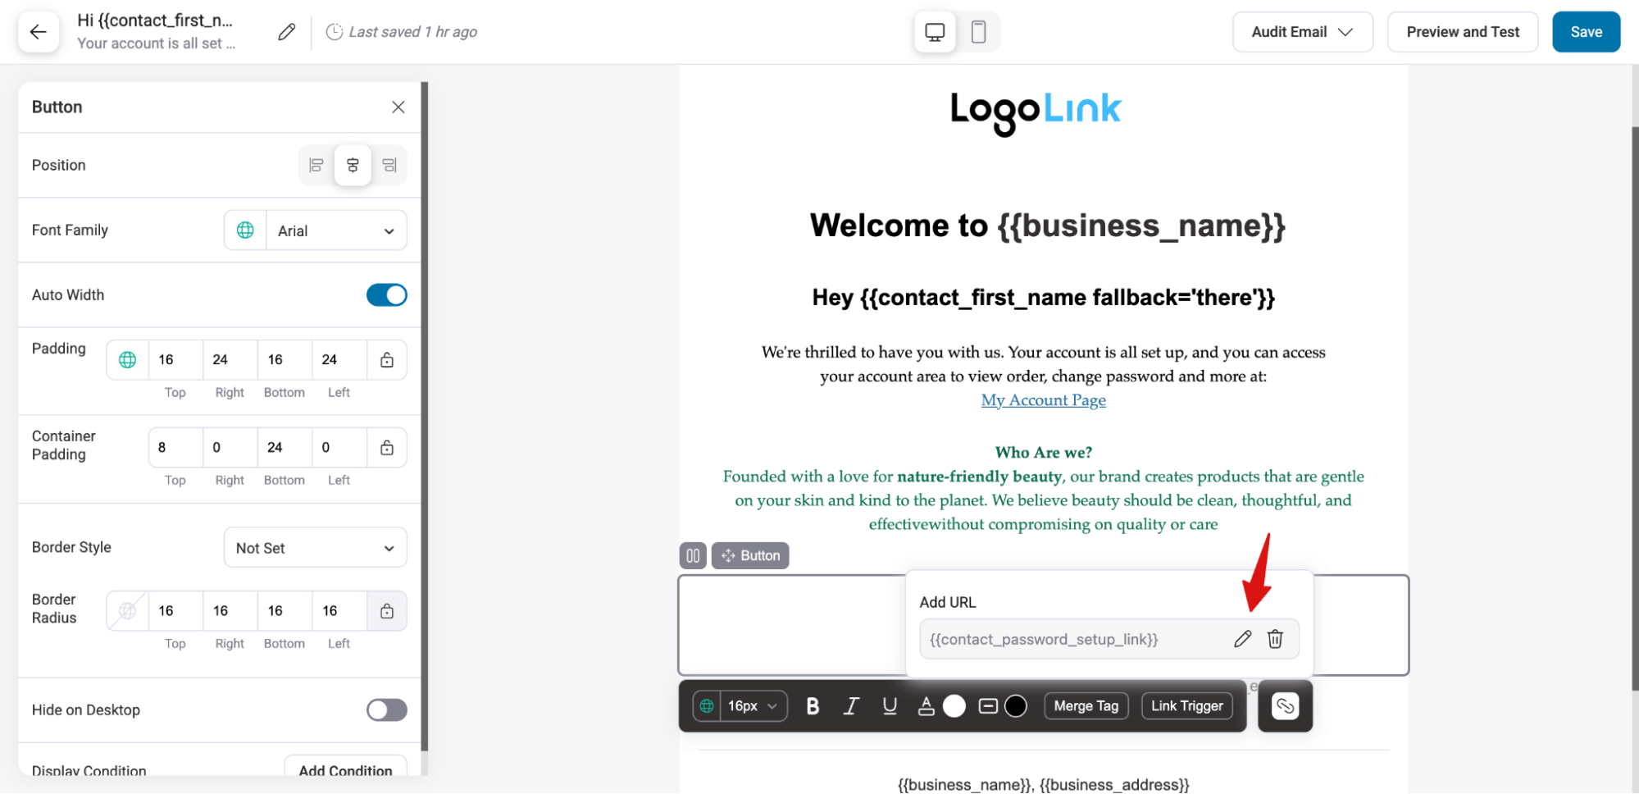Open the Border Style dropdown set to Not Set
Image resolution: width=1639 pixels, height=794 pixels.
tap(314, 547)
